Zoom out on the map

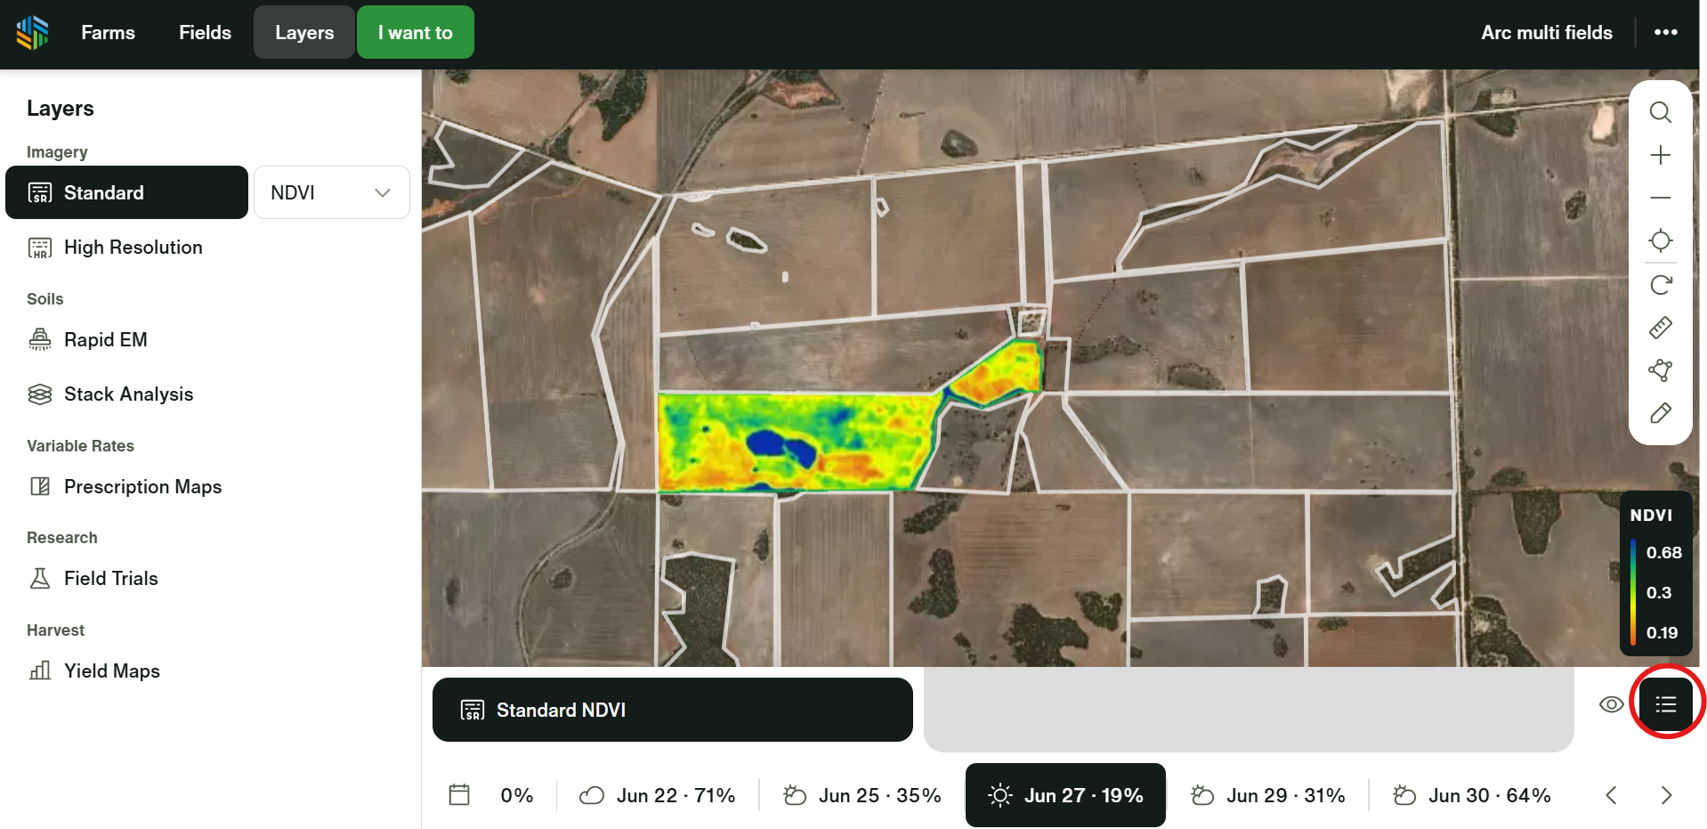1660,198
